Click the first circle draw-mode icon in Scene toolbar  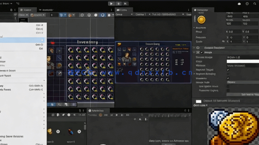(x=82, y=15)
